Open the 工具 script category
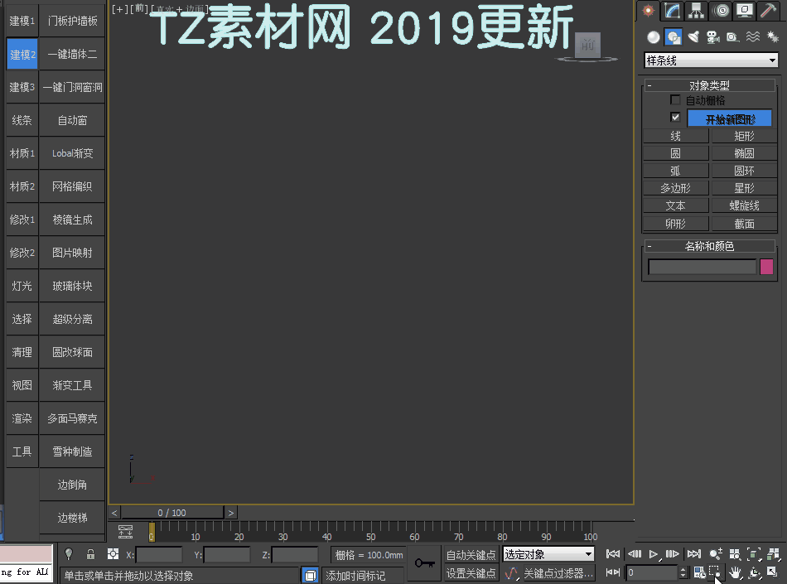 click(x=22, y=451)
